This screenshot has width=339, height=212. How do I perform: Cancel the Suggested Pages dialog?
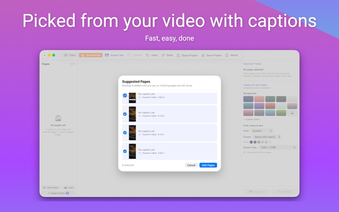[x=191, y=165]
